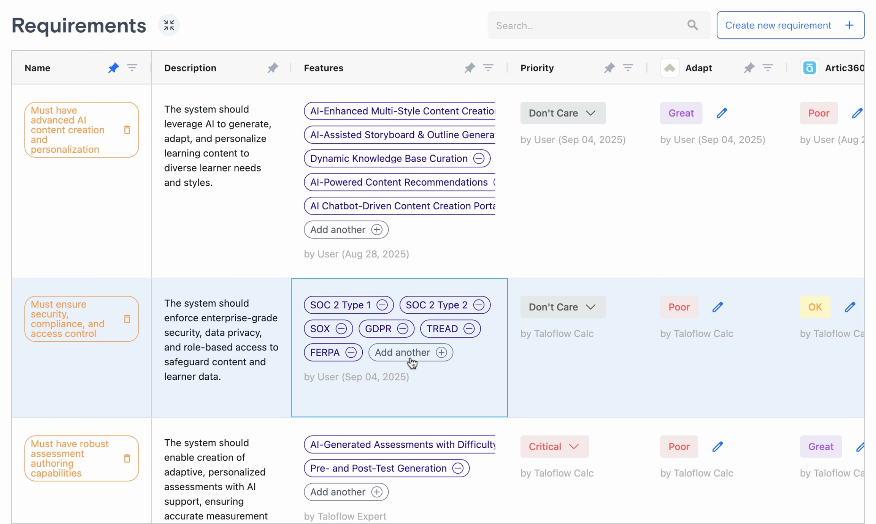This screenshot has height=524, width=876.
Task: Open the Critical priority dropdown
Action: (x=554, y=447)
